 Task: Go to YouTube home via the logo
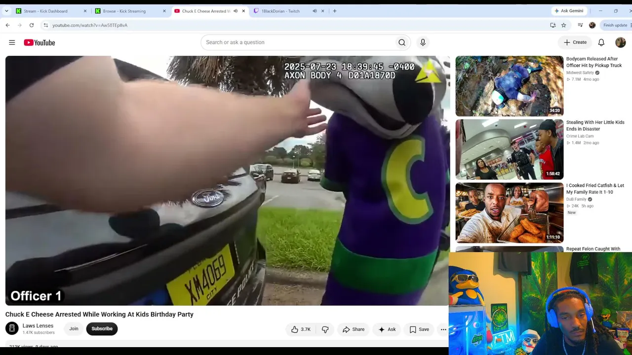[39, 42]
